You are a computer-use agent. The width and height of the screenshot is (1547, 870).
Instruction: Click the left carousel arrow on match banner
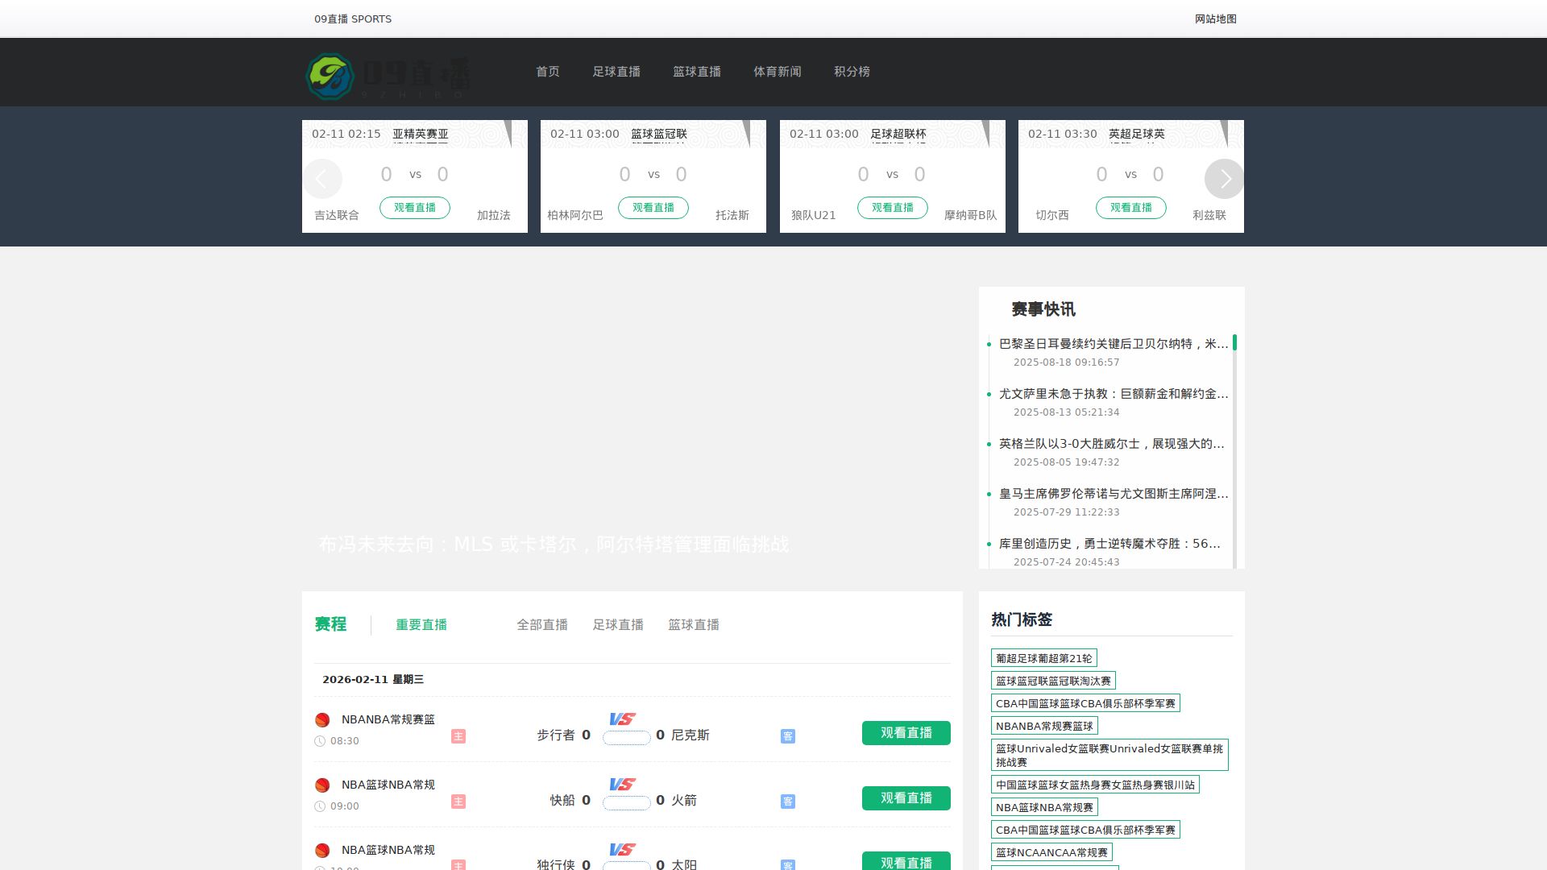click(322, 179)
